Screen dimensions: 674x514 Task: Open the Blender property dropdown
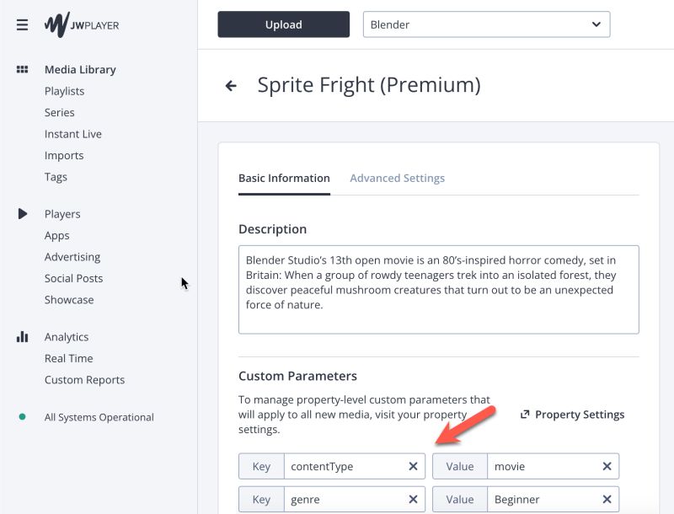click(x=486, y=25)
